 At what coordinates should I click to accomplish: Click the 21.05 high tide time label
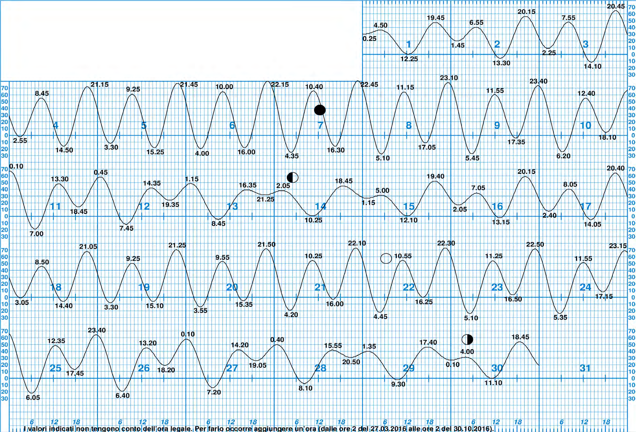[88, 247]
